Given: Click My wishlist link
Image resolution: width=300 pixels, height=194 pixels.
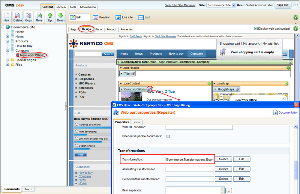Looking at the screenshot, I should point(270,44).
